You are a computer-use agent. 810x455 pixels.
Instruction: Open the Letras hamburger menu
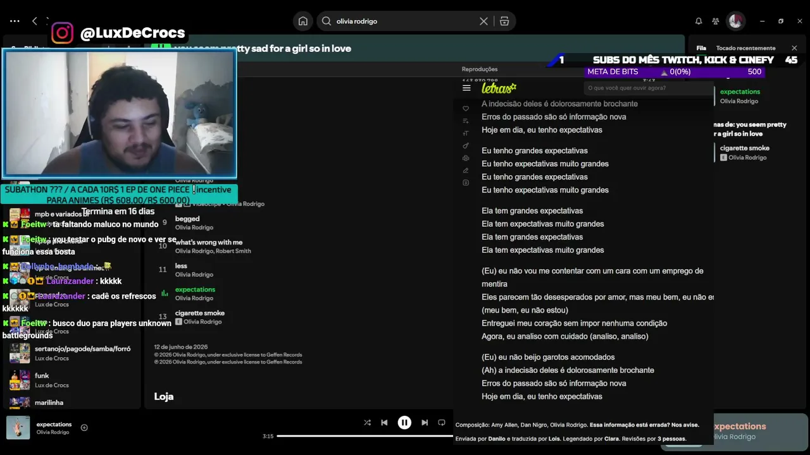pyautogui.click(x=466, y=88)
